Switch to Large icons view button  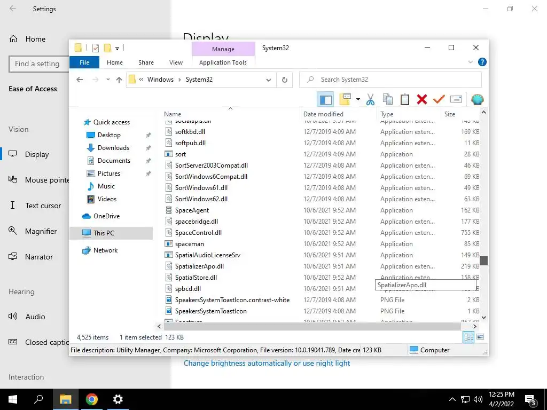(480, 337)
